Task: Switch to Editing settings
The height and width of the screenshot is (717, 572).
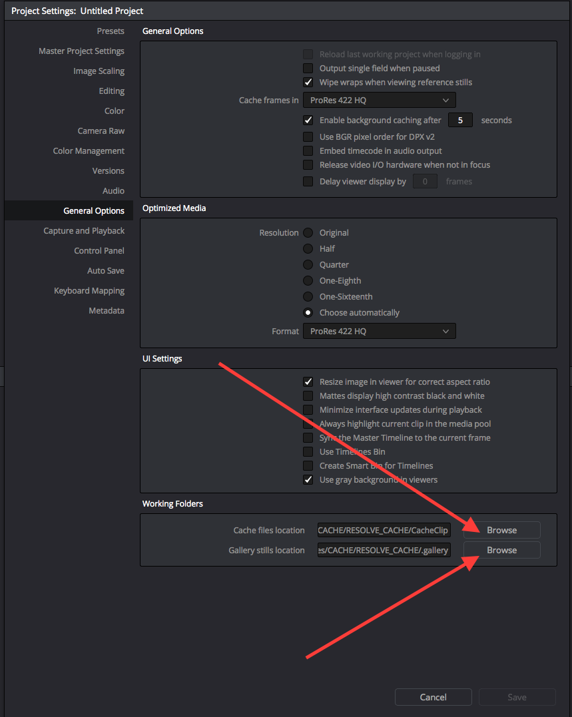Action: [112, 91]
